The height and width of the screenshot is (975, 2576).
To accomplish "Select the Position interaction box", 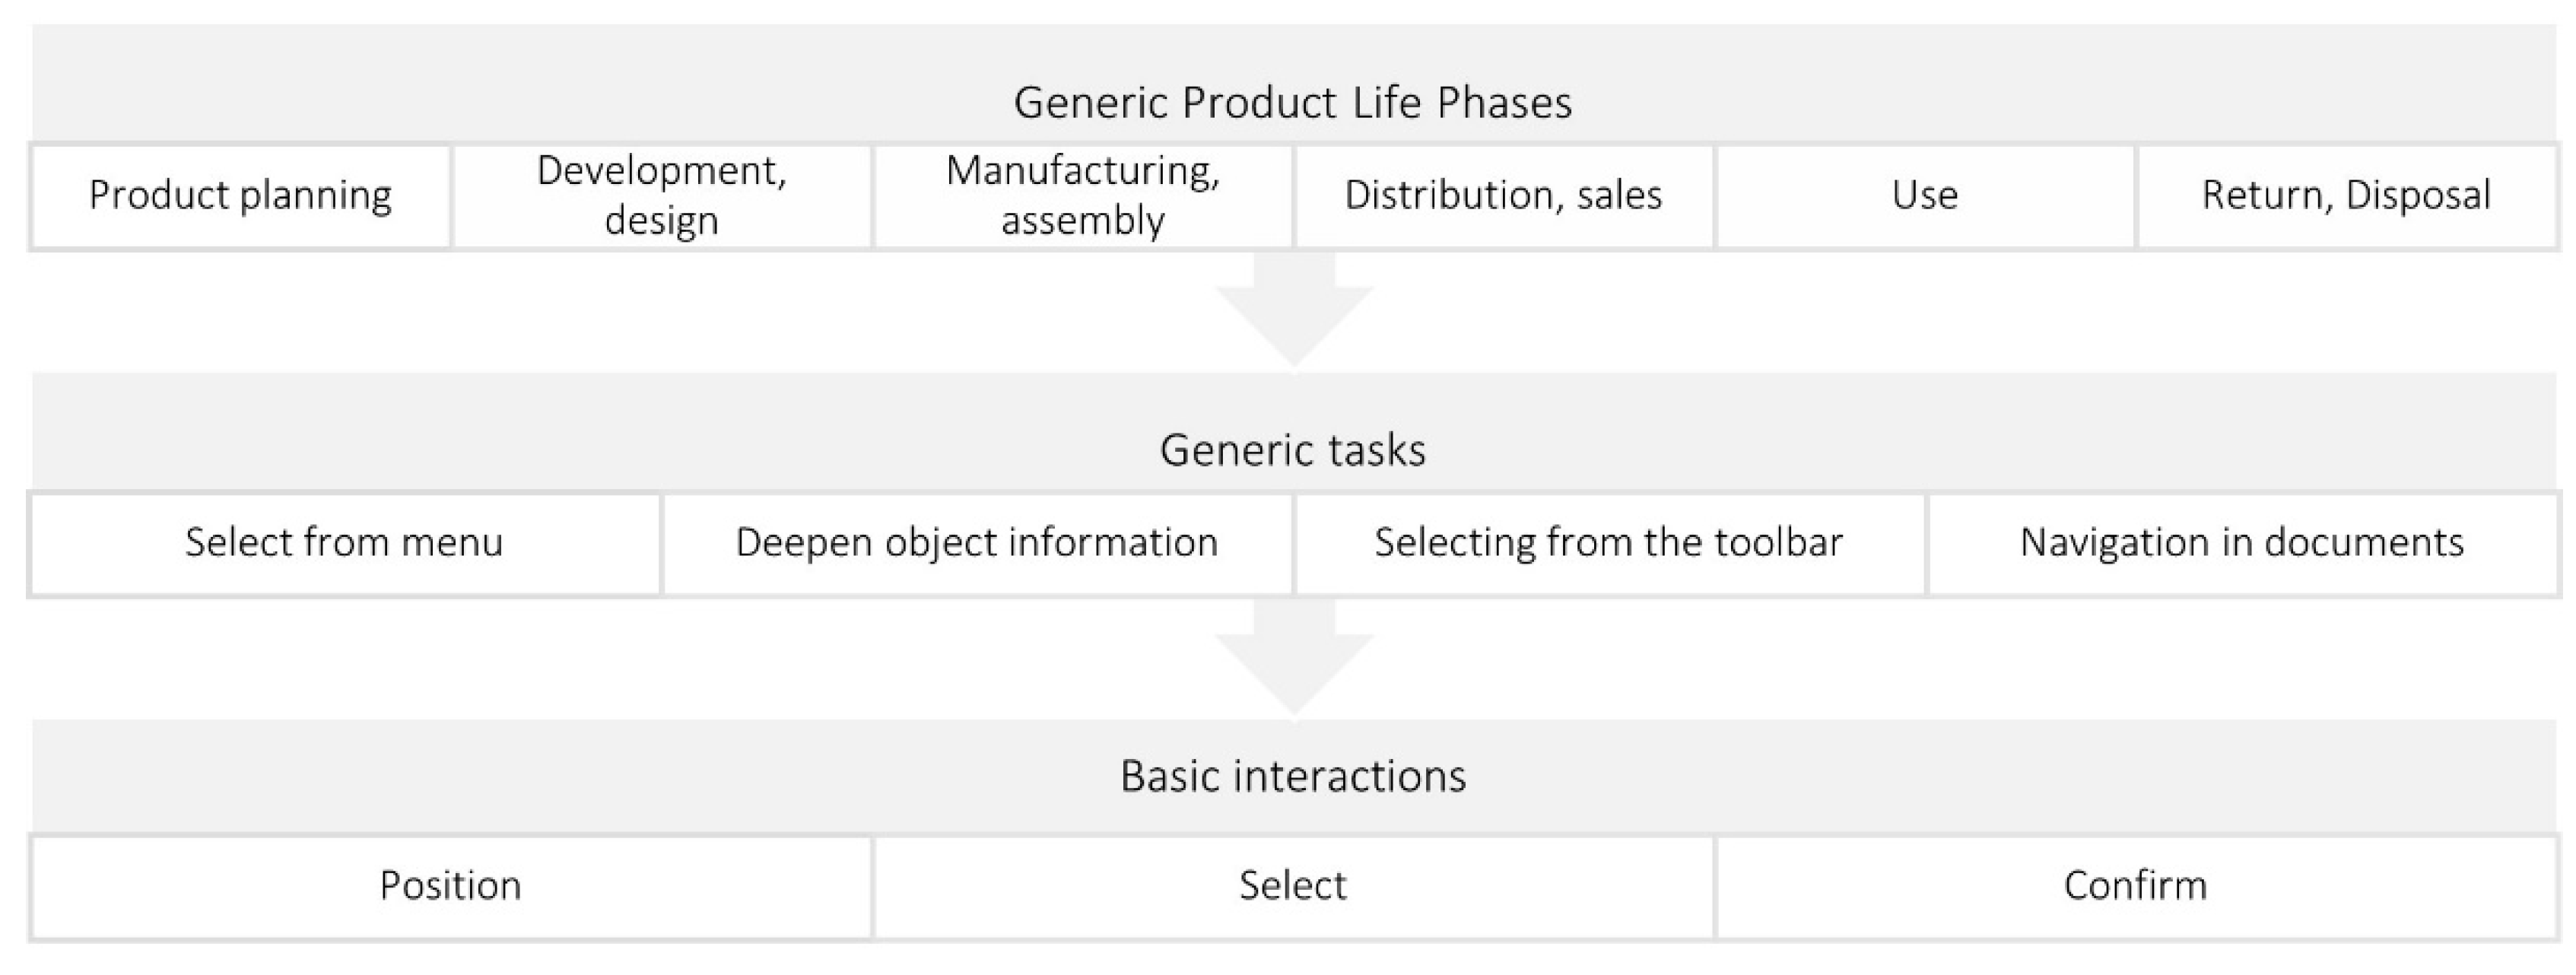I will coord(450,887).
